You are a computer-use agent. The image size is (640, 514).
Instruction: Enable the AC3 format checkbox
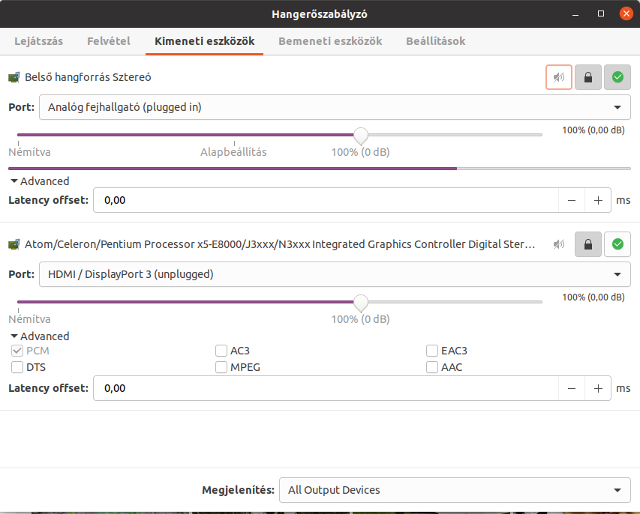[x=221, y=351]
